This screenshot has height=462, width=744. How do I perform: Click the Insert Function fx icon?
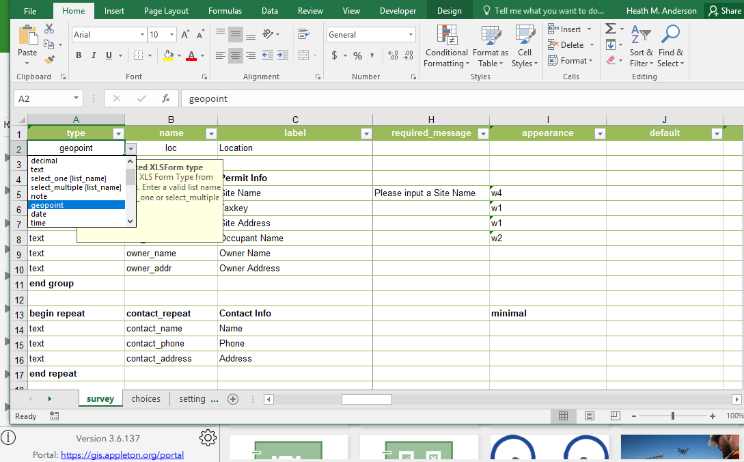point(165,98)
